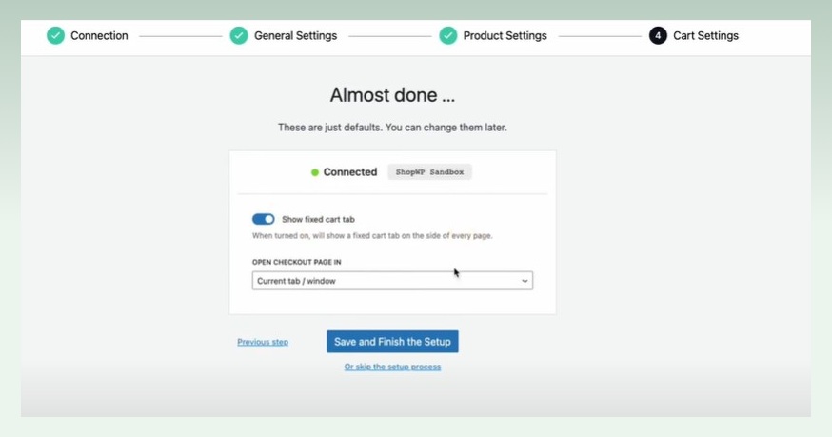Click Or skip the setup process link

coord(392,367)
